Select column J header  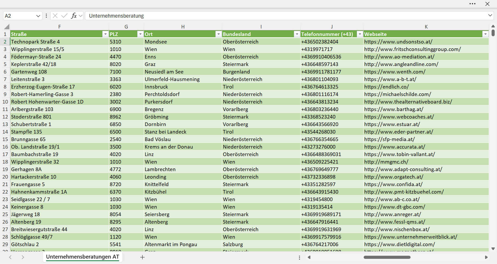(x=332, y=27)
